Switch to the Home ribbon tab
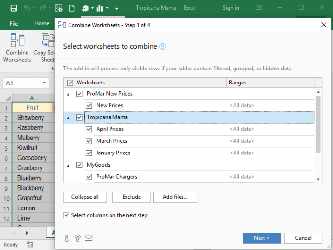333x250 pixels. tap(42, 23)
